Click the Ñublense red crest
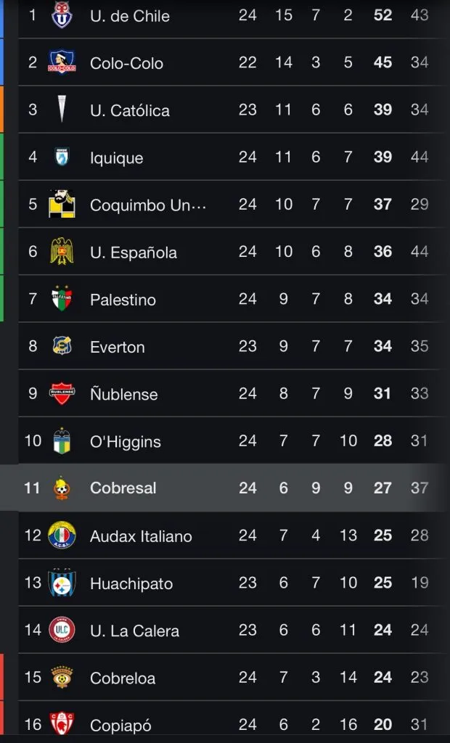The height and width of the screenshot is (743, 450). 63,393
